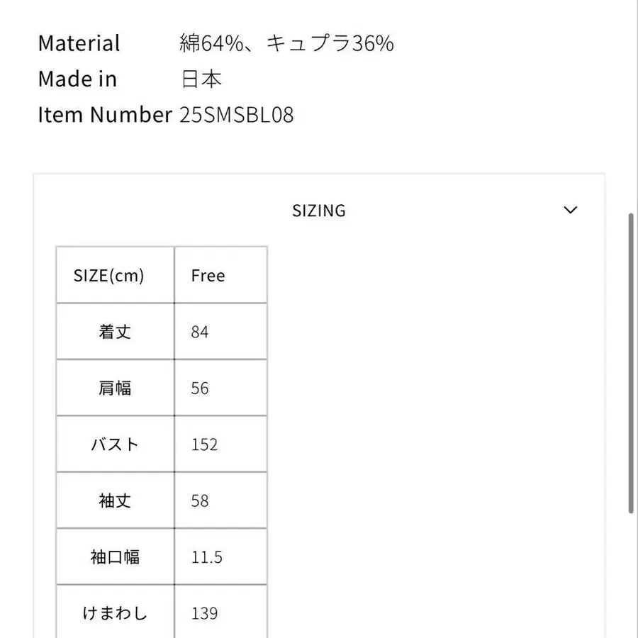
Task: Click the 袖口幅 row label
Action: pyautogui.click(x=115, y=557)
